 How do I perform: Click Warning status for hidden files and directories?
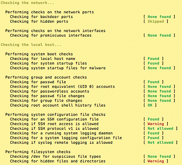point(156,161)
